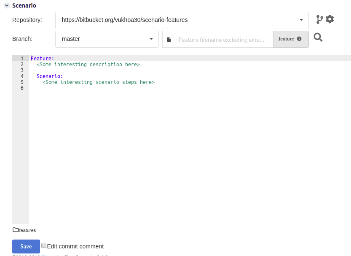
Task: Collapse the Scenario section chevron
Action: [7, 5]
